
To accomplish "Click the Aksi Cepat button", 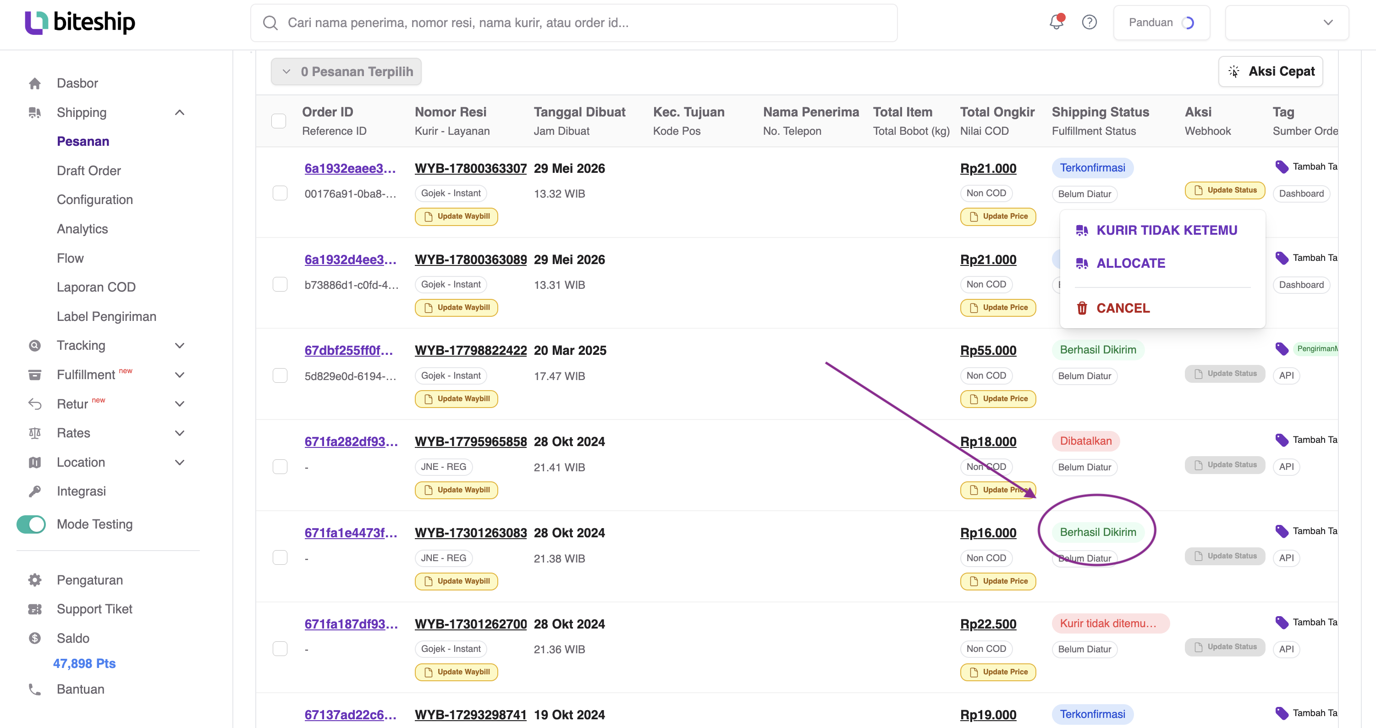I will (1271, 72).
